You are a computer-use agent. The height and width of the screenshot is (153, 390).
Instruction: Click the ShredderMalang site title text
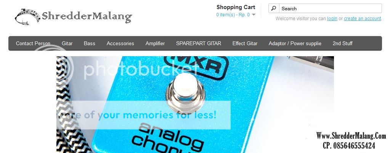[x=87, y=17]
